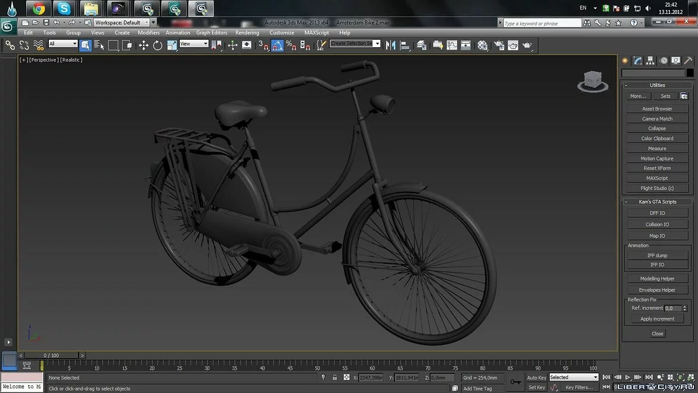Click the help search keyword field

pos(542,23)
